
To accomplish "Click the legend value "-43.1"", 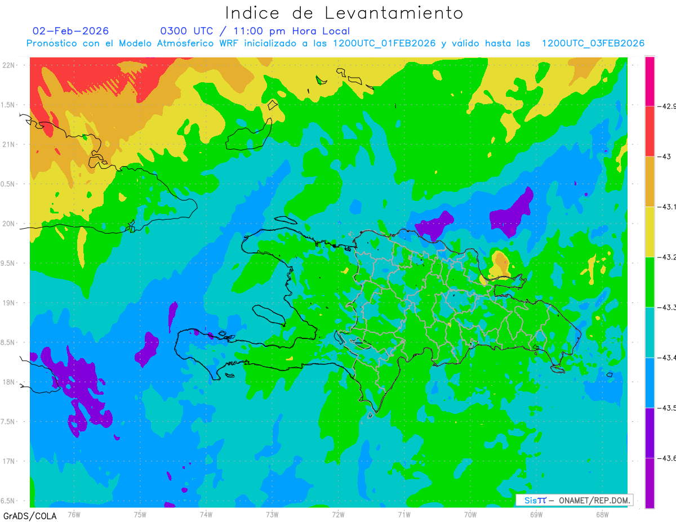I will click(x=668, y=207).
